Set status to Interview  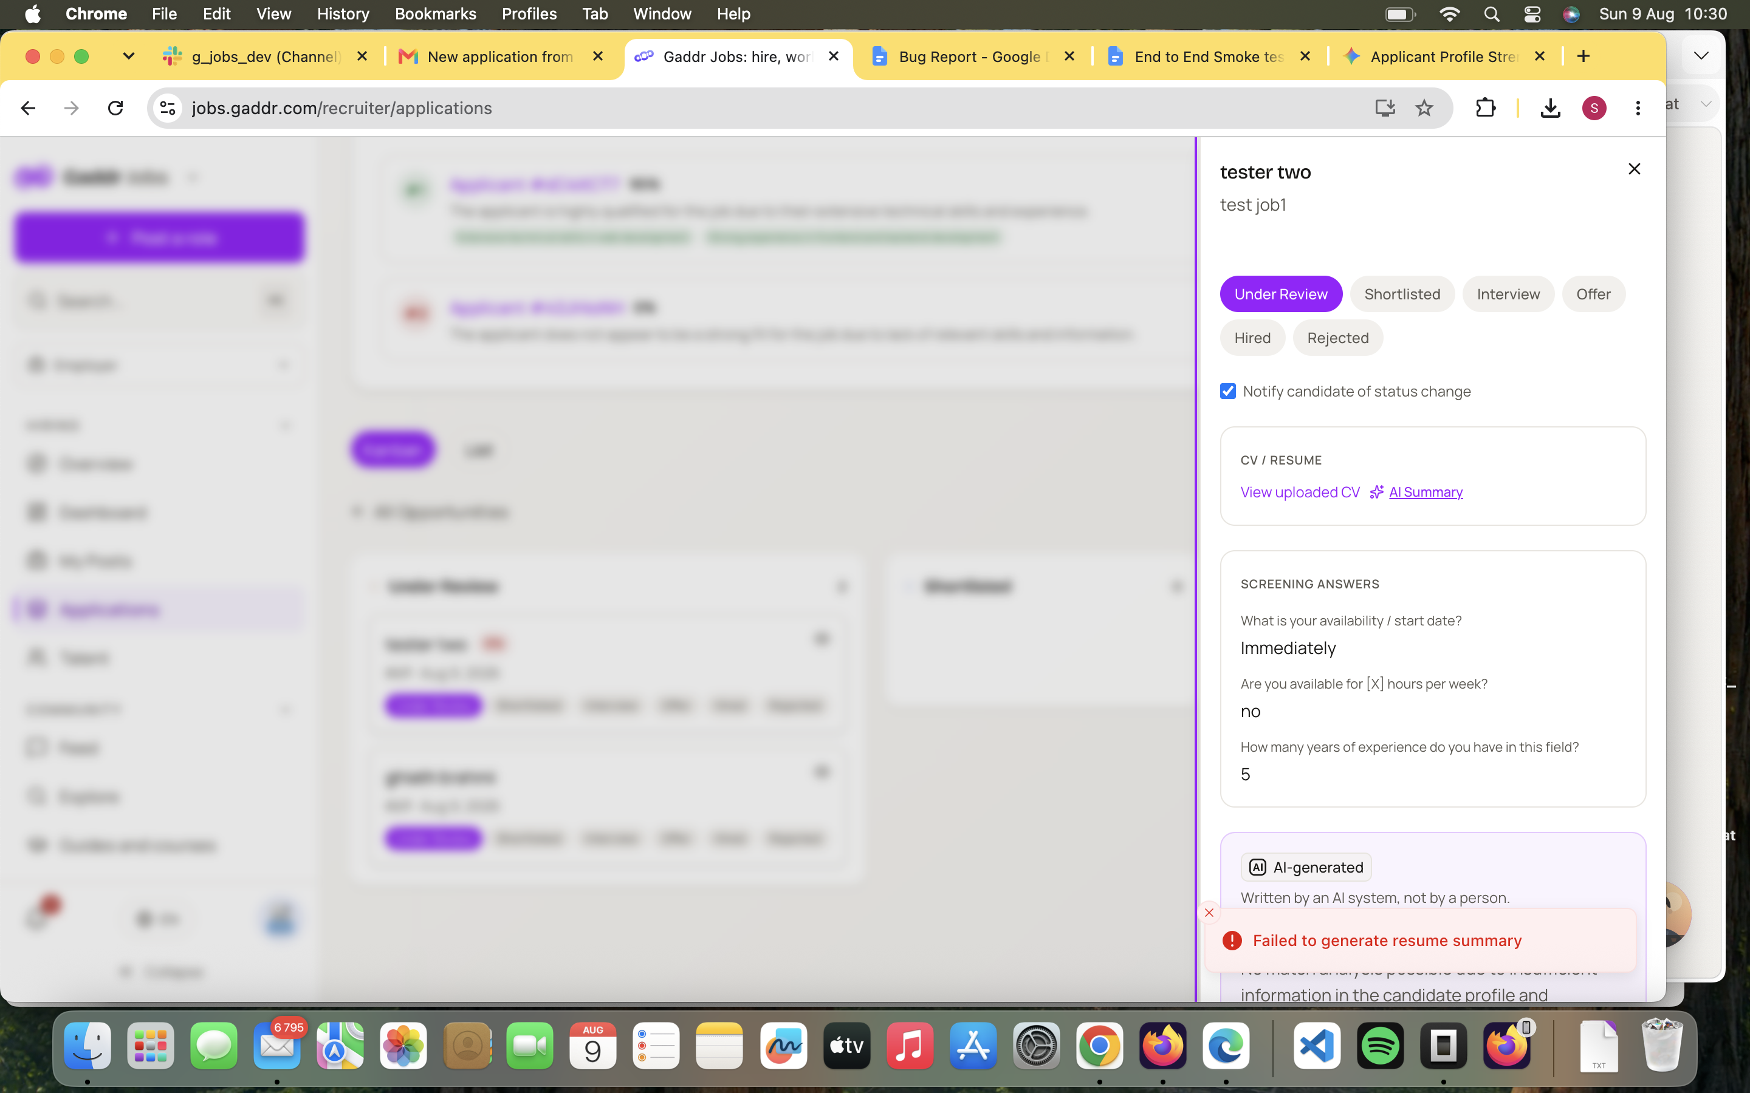1509,295
